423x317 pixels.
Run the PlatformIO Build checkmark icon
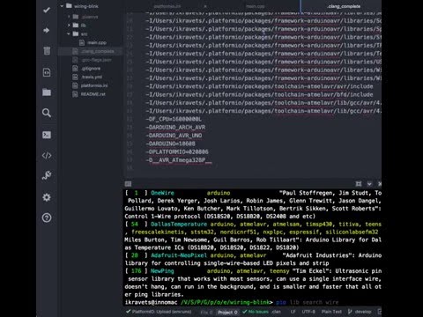(47, 10)
